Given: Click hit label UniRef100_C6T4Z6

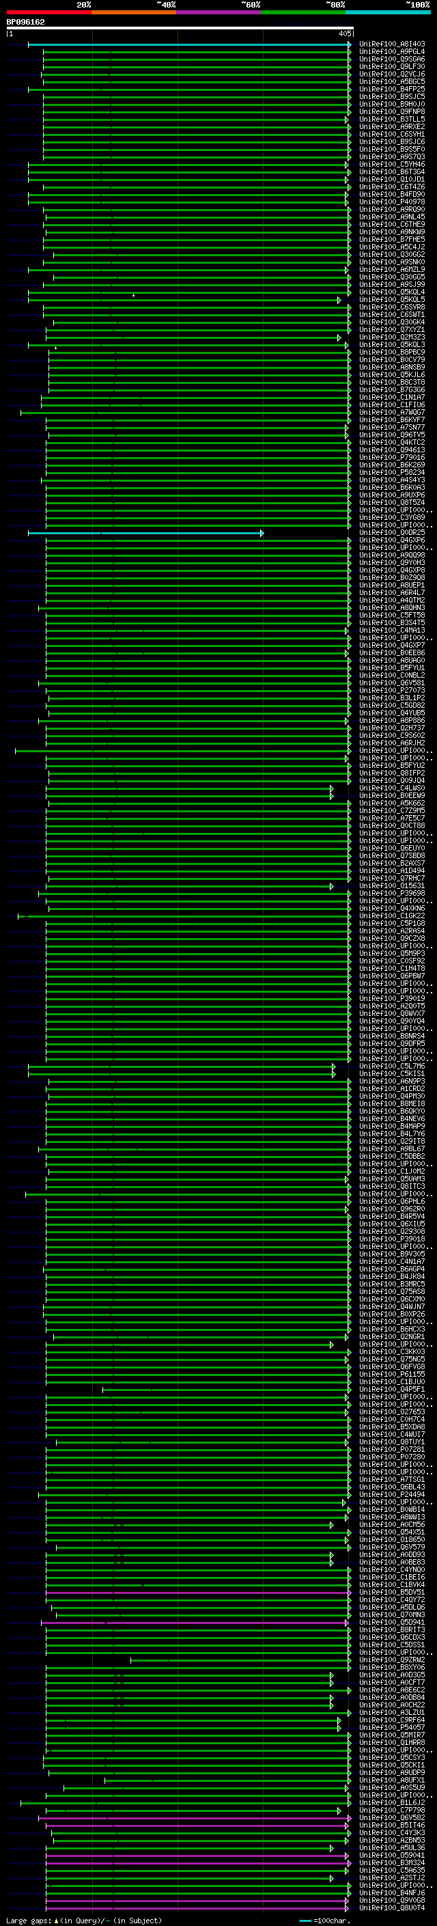Looking at the screenshot, I should pos(392,187).
